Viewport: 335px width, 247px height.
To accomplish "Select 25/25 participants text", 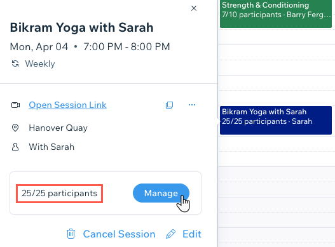I will (59, 194).
